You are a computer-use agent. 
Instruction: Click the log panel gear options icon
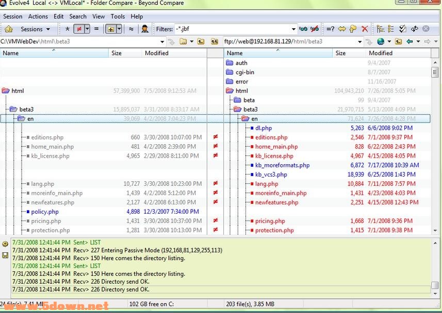point(5,244)
